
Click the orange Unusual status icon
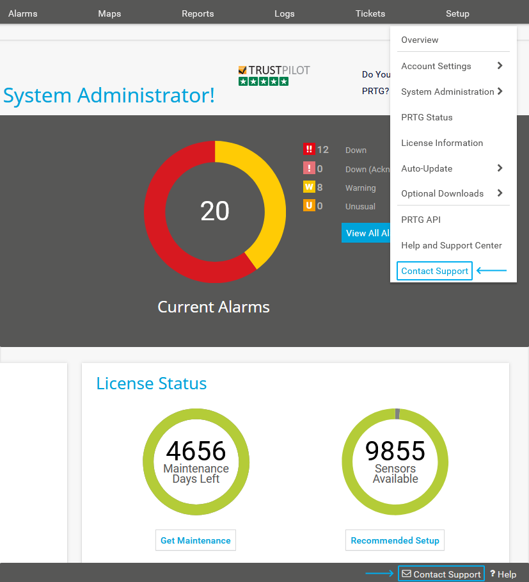[x=309, y=206]
